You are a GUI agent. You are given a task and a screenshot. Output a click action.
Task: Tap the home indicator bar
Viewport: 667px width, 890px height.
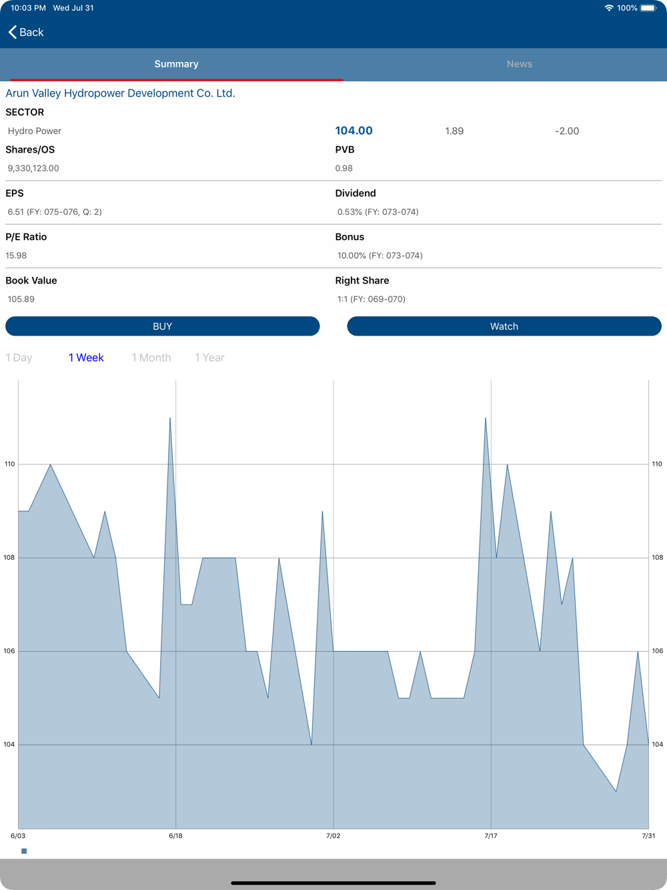pos(333,883)
